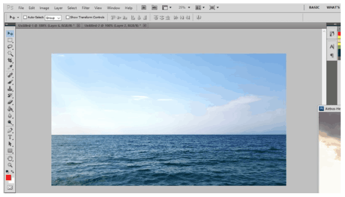Select the Quick Selection tool
345x197 pixels.
tap(10, 54)
